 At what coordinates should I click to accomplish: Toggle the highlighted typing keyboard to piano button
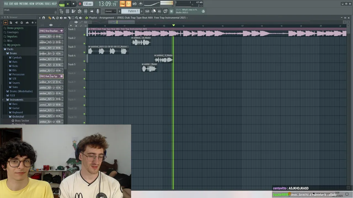[x=122, y=4]
